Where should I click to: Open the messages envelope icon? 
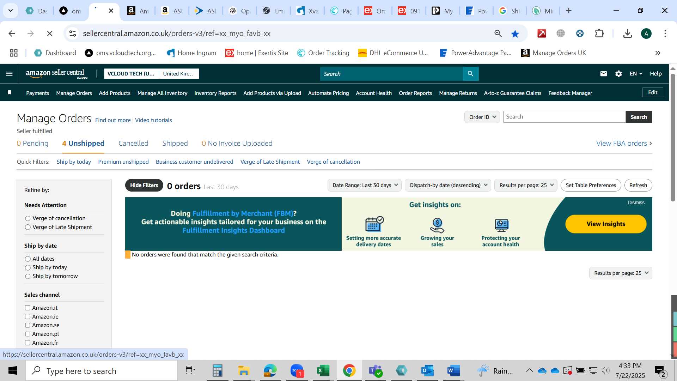click(603, 74)
